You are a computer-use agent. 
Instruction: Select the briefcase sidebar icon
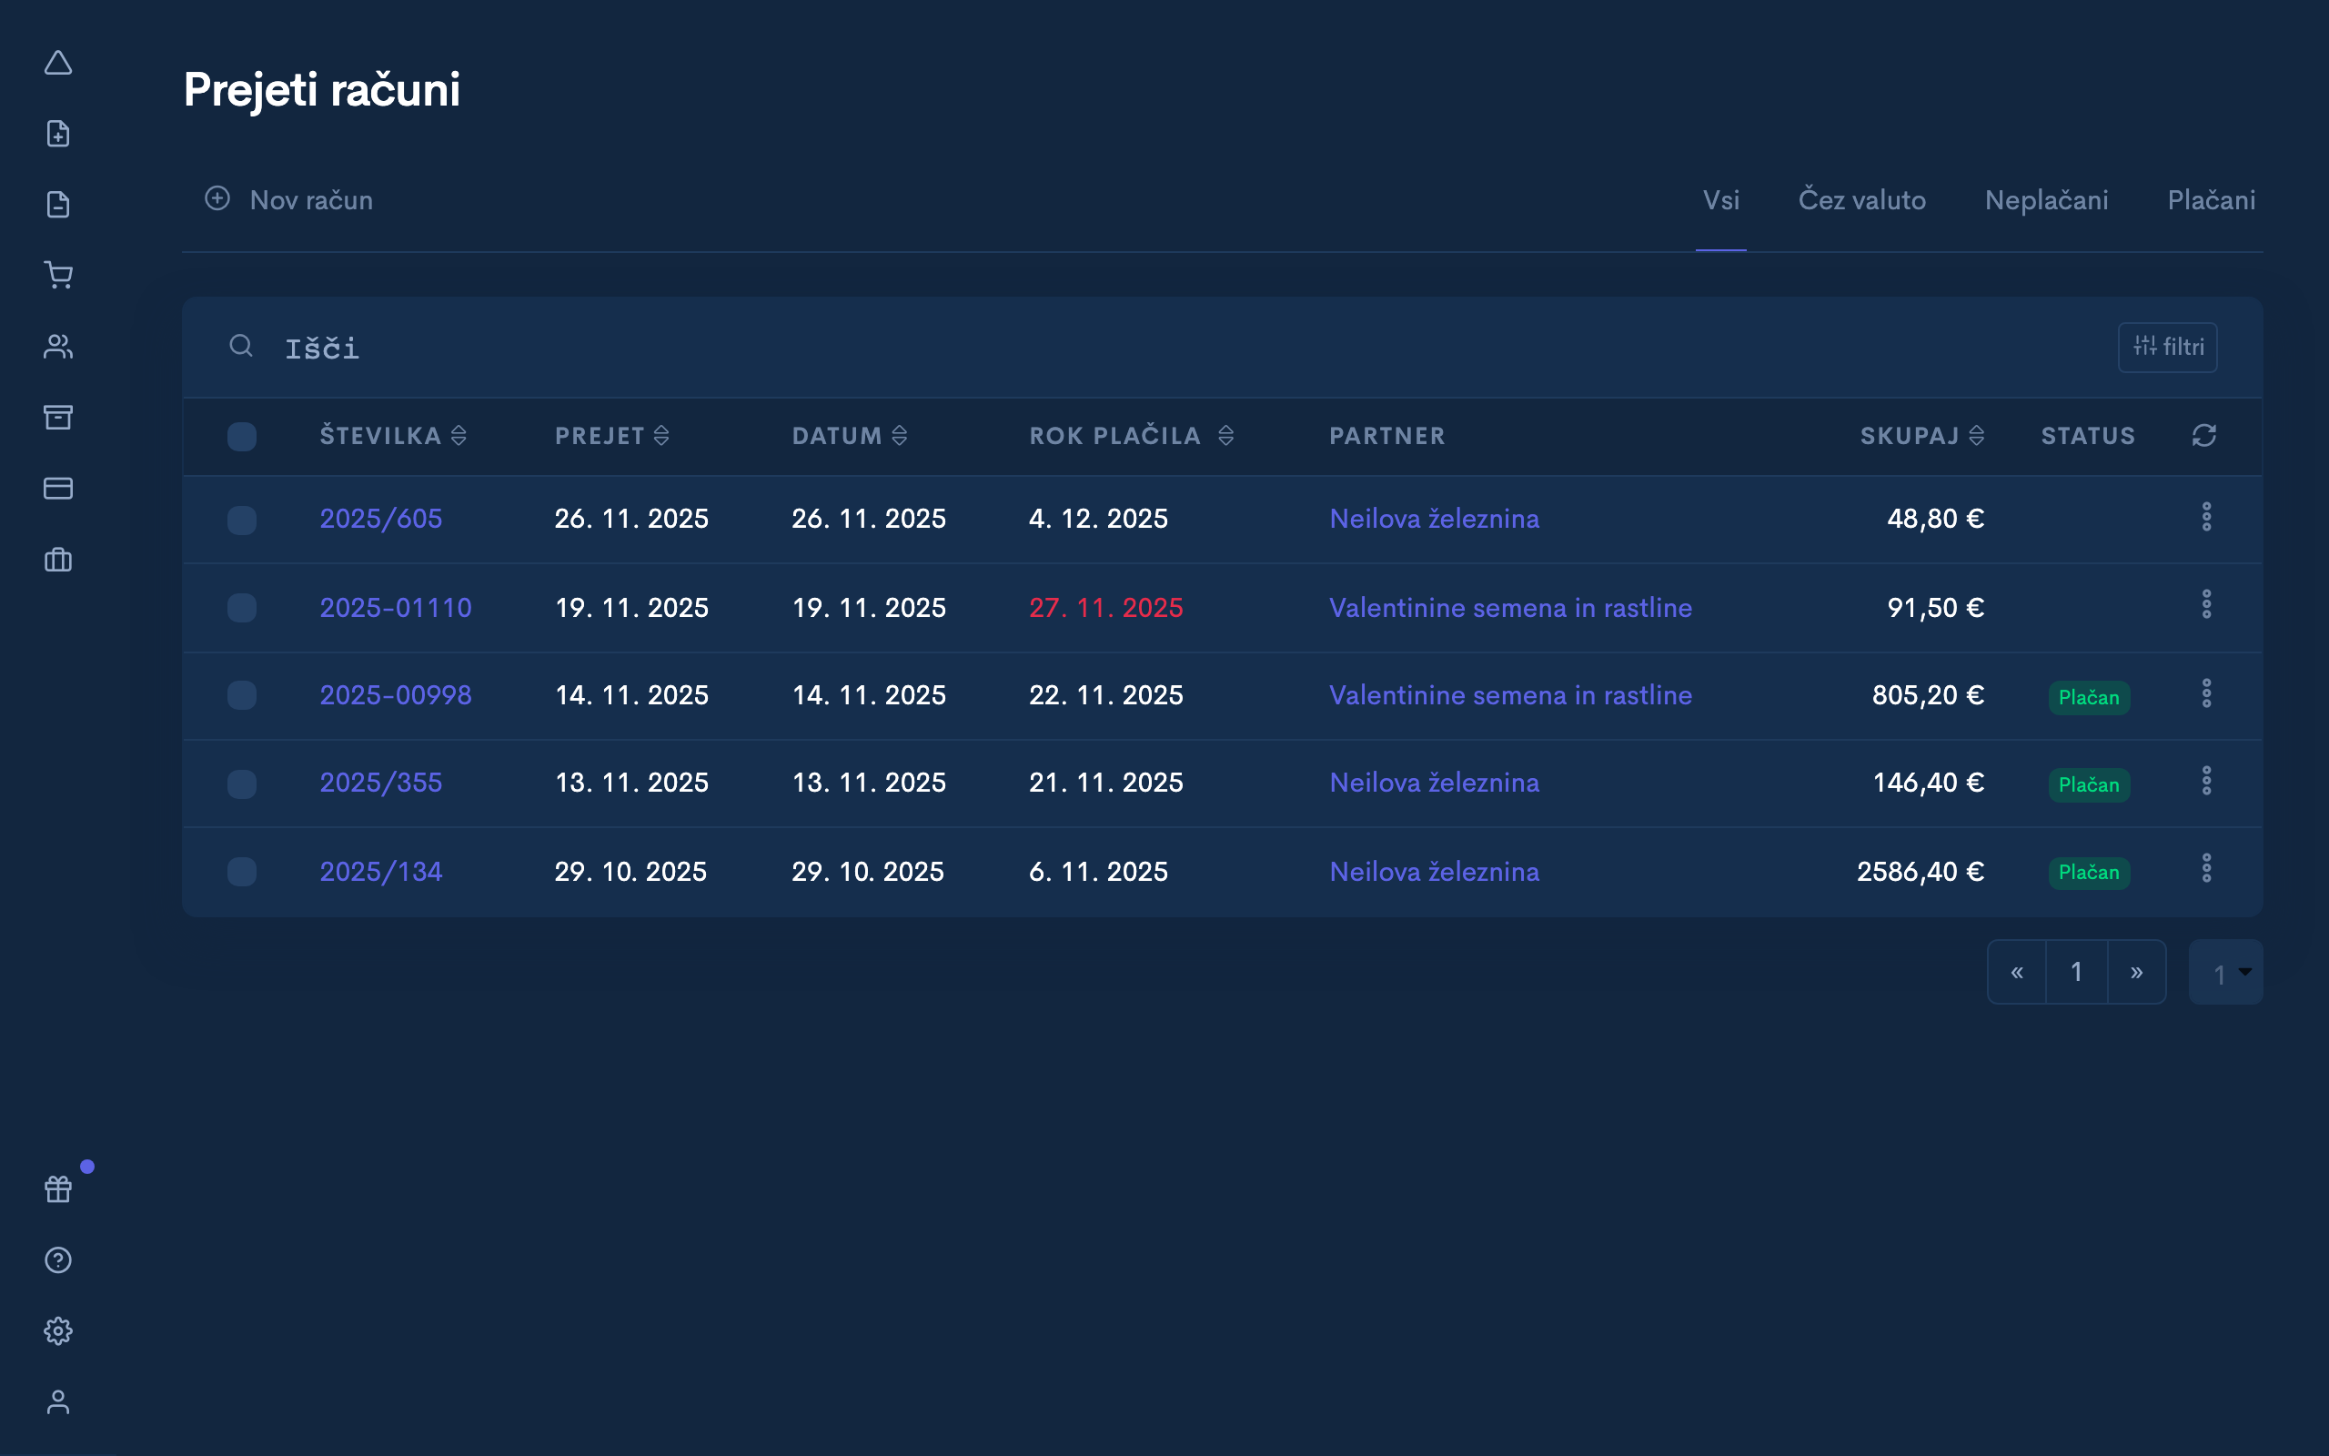[x=59, y=560]
